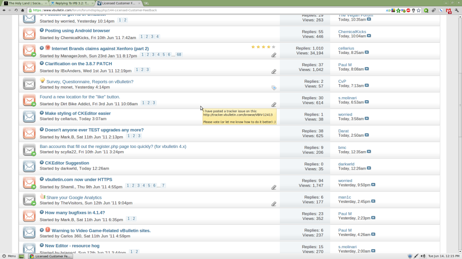Open Doesn't anyone ever TEST upgrades any more?

coord(94,130)
